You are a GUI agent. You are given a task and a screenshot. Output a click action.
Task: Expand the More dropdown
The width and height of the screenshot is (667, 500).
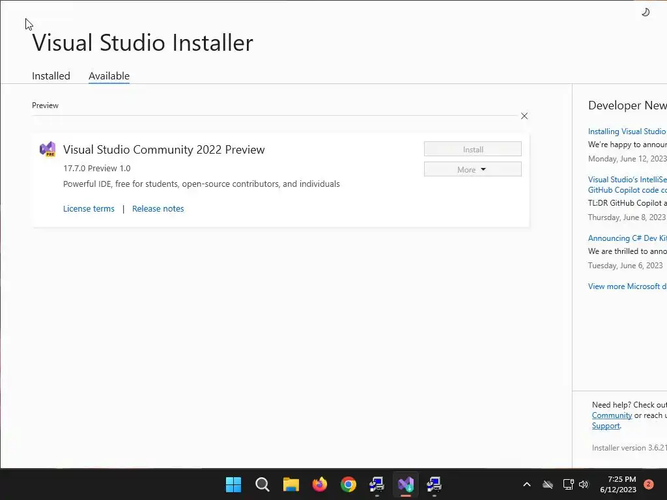(x=473, y=169)
